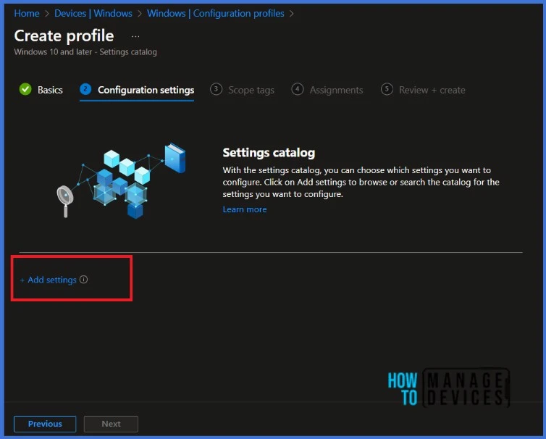The width and height of the screenshot is (546, 439).
Task: Open the Devices | Windows breadcrumb link
Action: tap(93, 14)
